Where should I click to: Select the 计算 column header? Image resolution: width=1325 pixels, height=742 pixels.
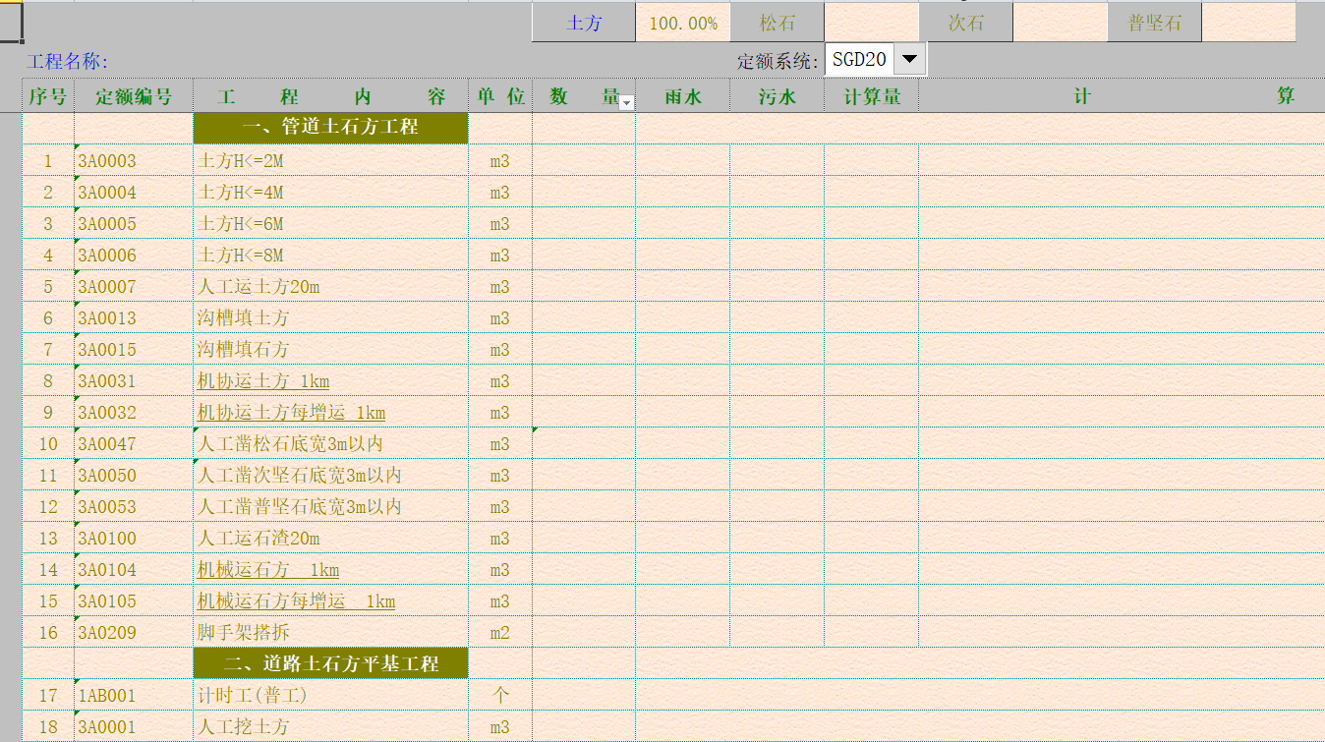[1122, 96]
